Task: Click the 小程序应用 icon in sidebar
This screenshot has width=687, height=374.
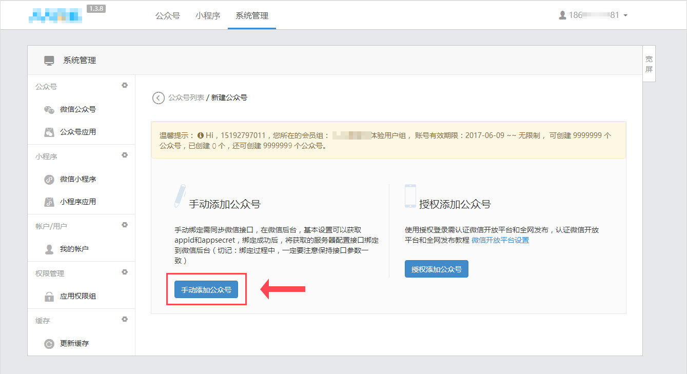Action: [49, 202]
